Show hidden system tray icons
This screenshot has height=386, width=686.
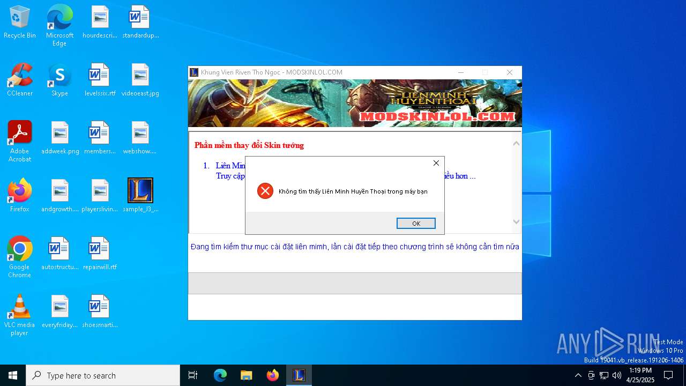click(x=578, y=375)
